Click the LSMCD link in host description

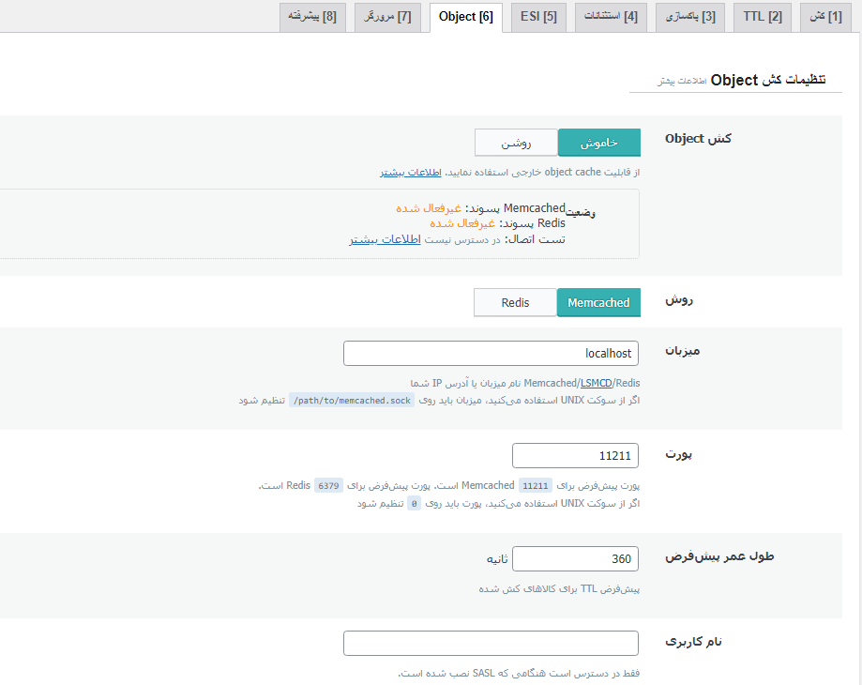pos(597,382)
